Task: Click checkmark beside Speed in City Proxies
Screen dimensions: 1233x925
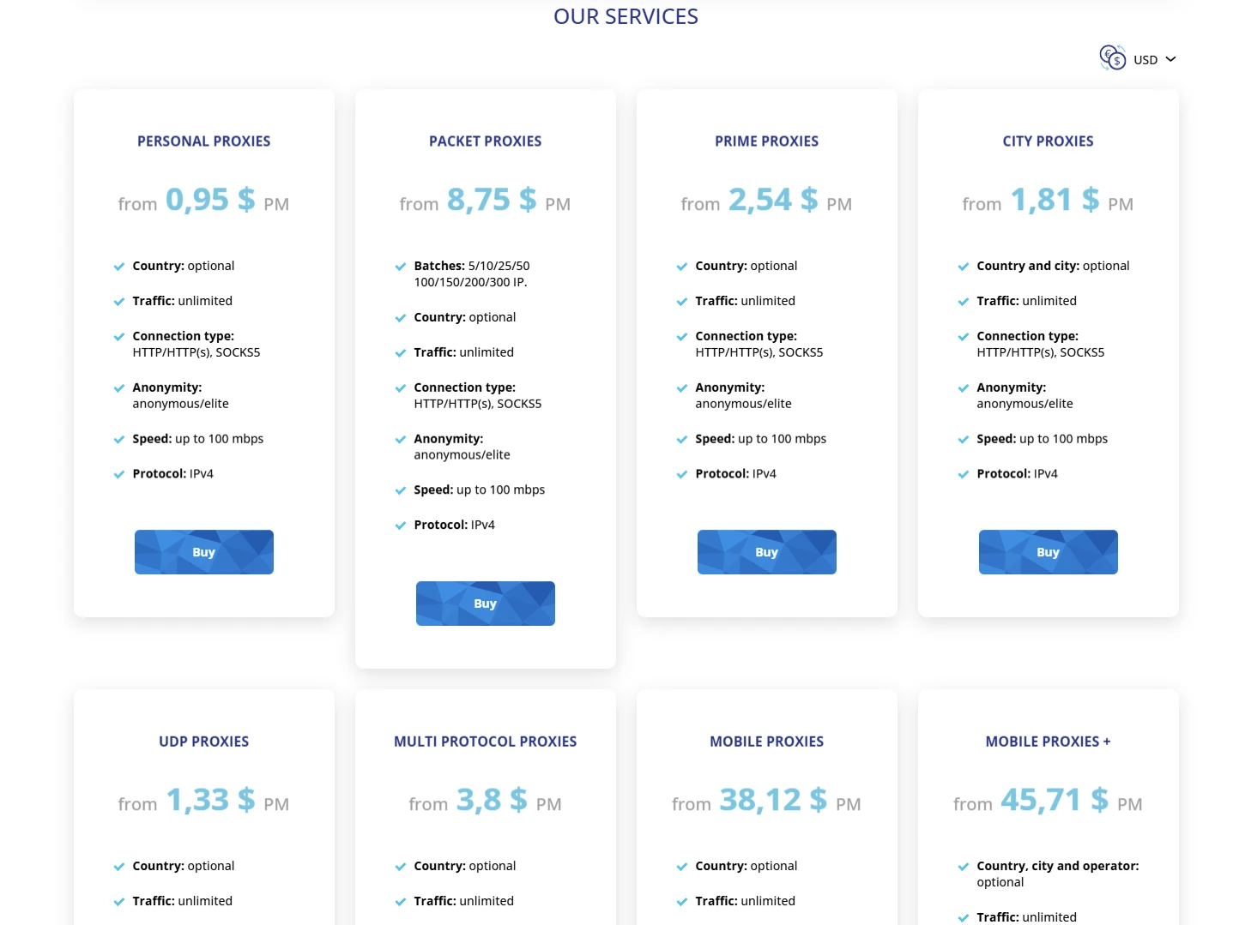Action: click(x=963, y=440)
